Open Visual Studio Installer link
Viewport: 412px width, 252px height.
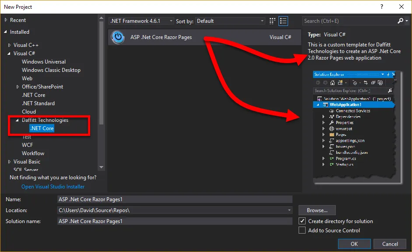[x=53, y=187]
